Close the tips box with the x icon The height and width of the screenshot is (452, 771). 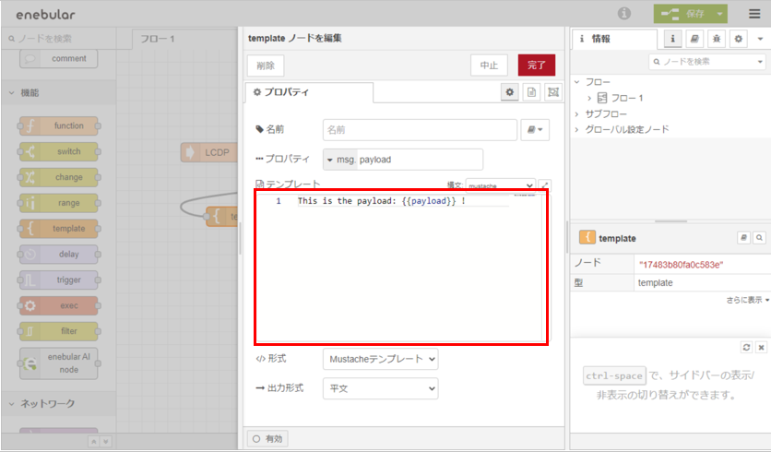(x=761, y=347)
